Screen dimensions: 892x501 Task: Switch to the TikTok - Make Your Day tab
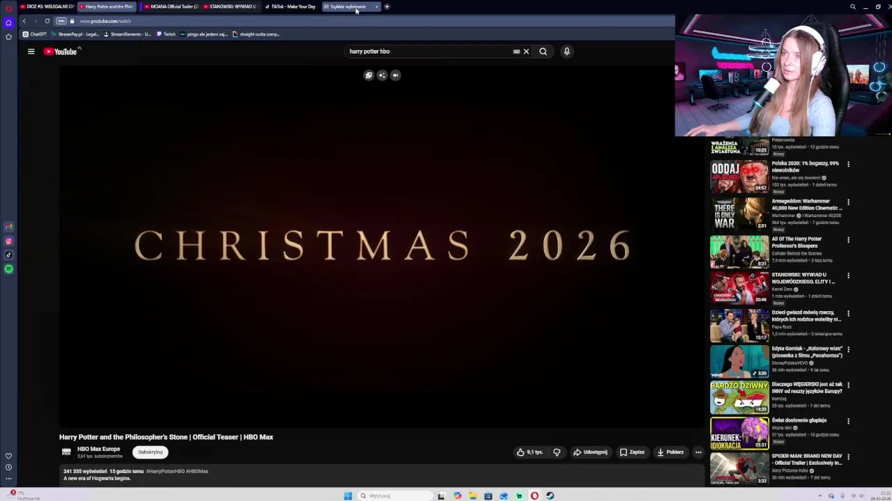click(x=290, y=6)
